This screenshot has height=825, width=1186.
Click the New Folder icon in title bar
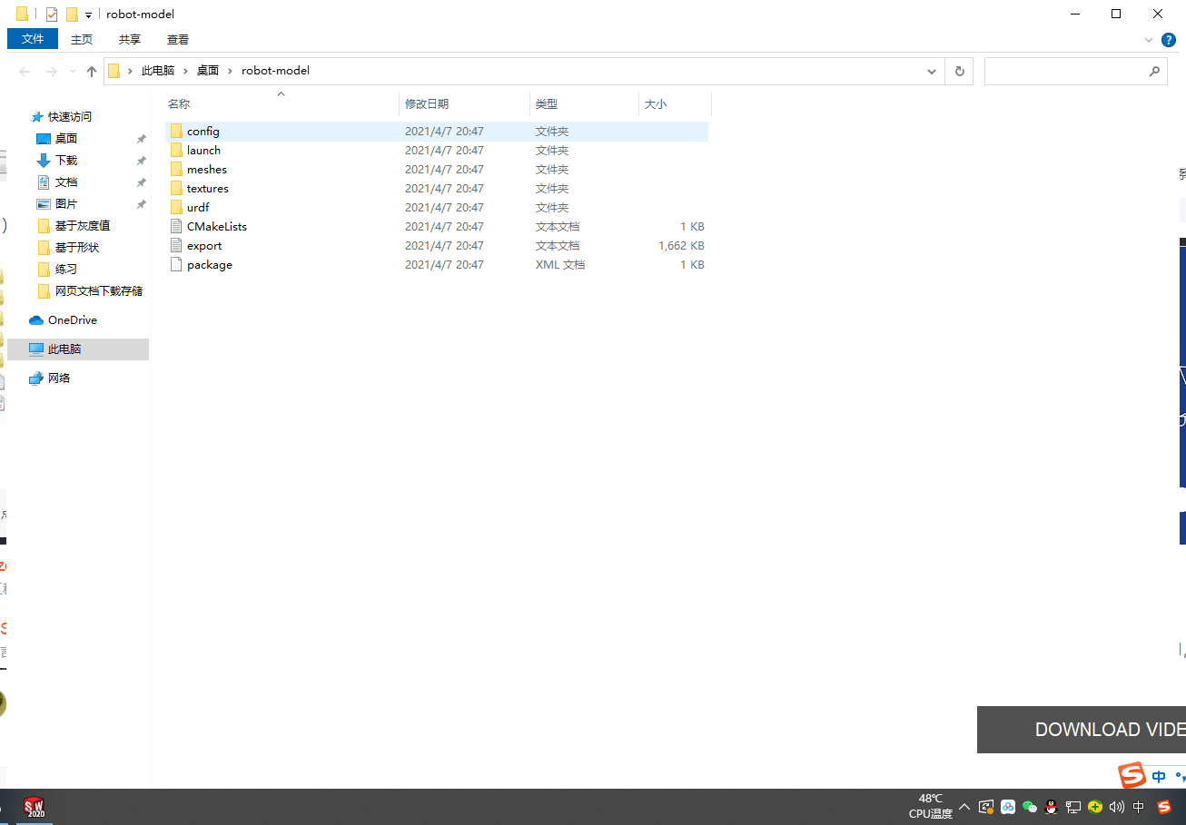click(72, 14)
